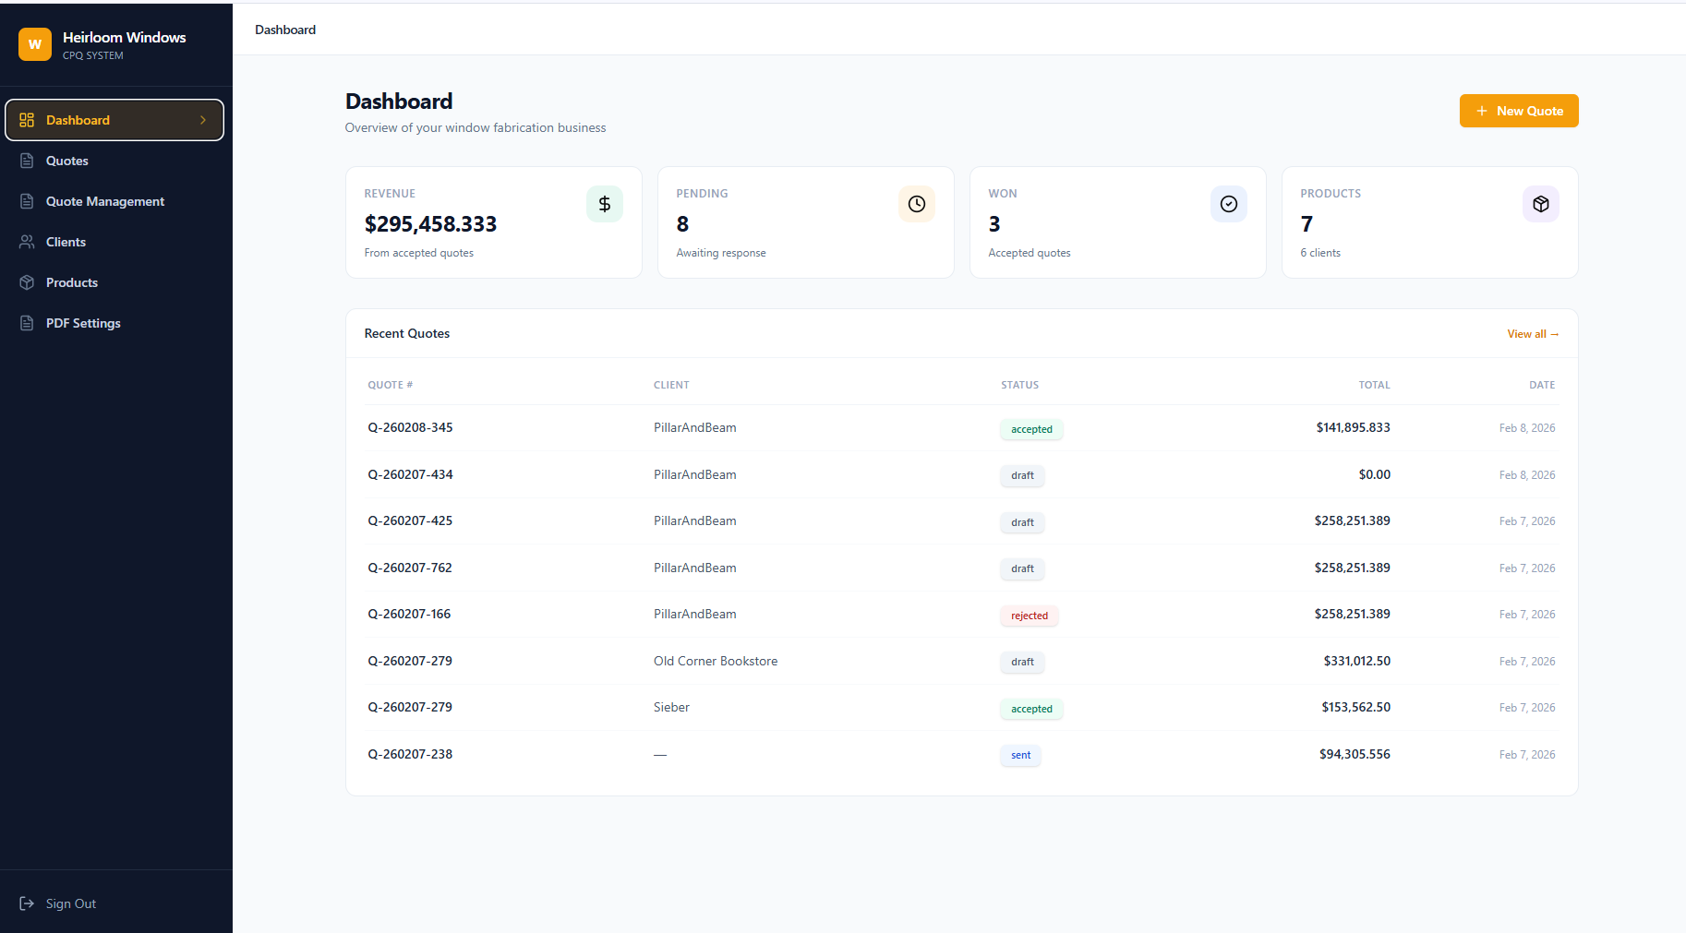This screenshot has width=1686, height=933.
Task: Click the draft badge for Q-260207-434
Action: (1022, 475)
